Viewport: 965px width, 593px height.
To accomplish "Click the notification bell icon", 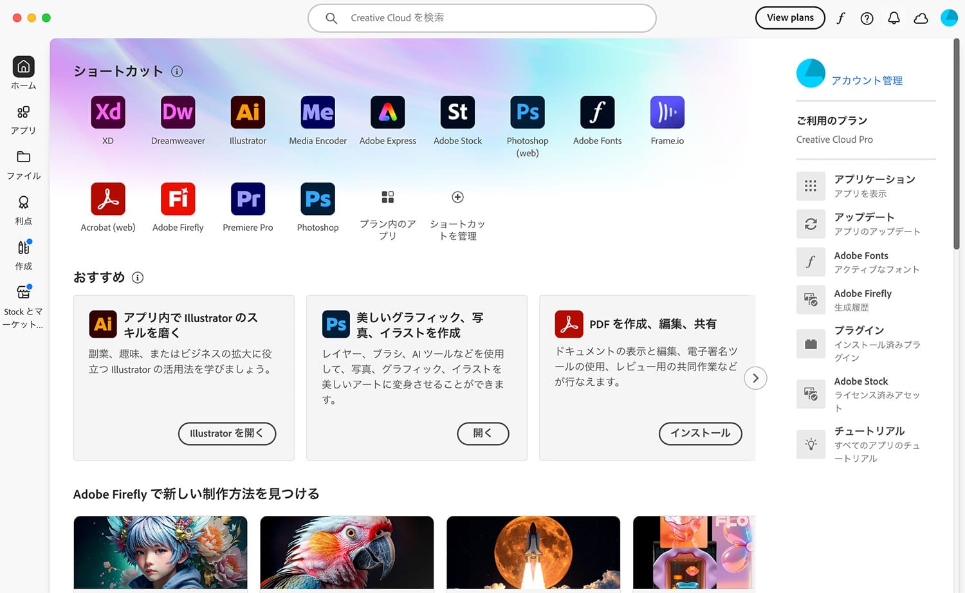I will click(894, 18).
